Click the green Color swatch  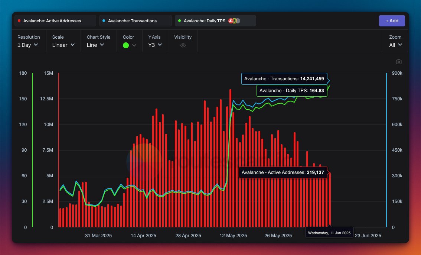125,45
